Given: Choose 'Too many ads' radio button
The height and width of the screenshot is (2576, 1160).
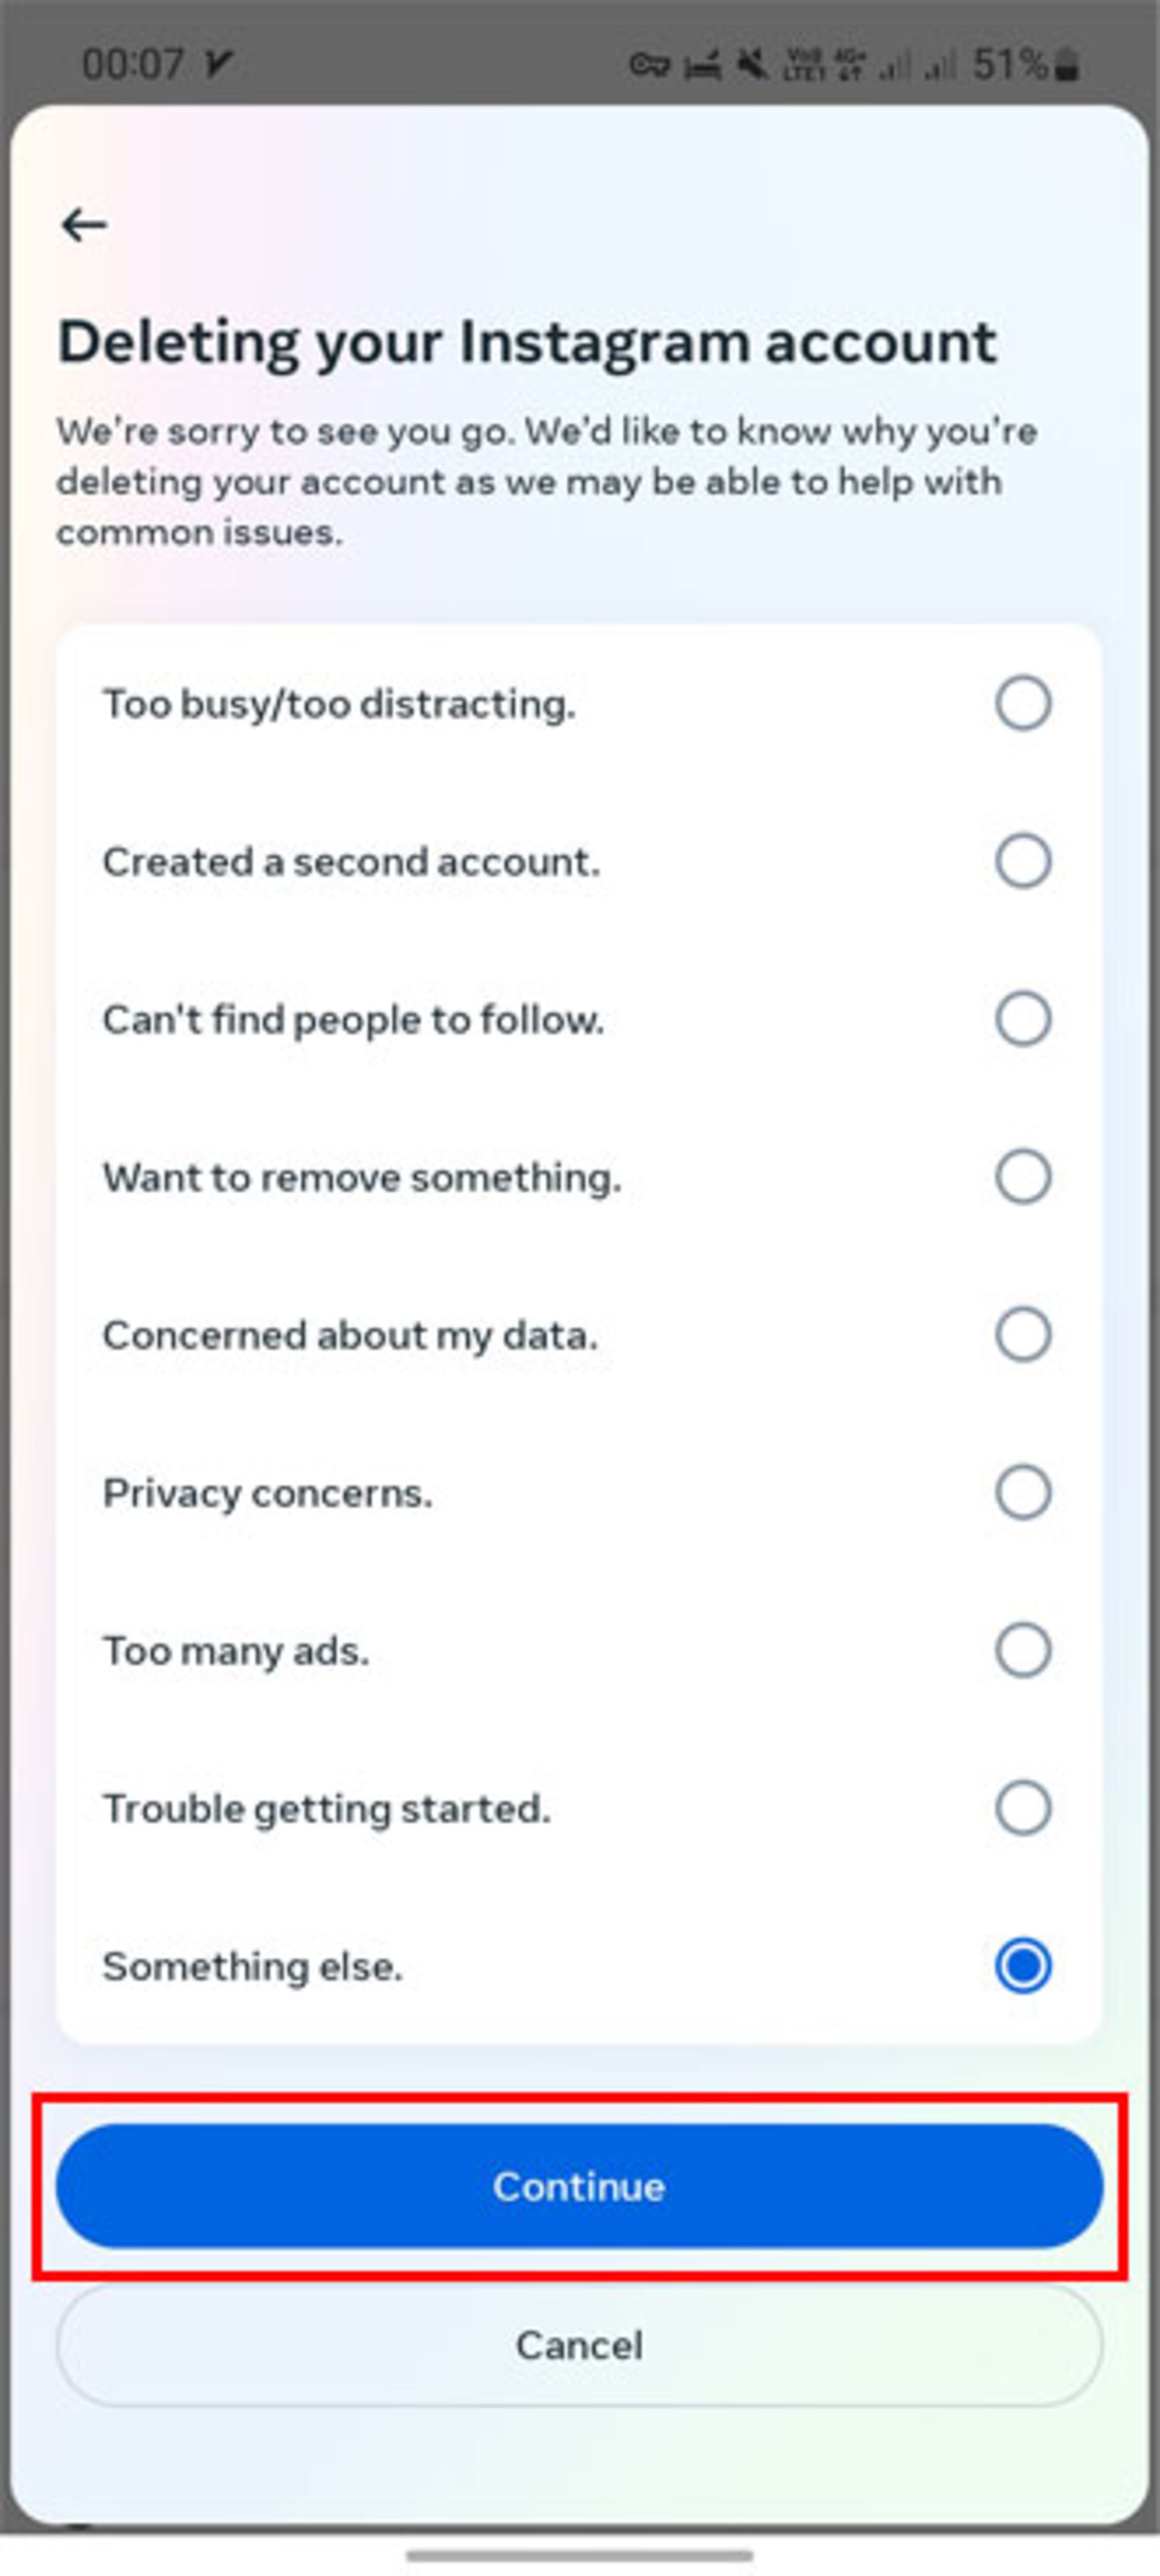Looking at the screenshot, I should pyautogui.click(x=1023, y=1650).
